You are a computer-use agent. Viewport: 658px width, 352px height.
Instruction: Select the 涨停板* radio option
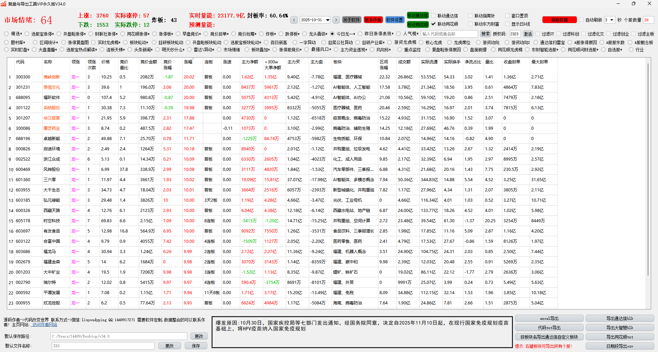point(155,34)
